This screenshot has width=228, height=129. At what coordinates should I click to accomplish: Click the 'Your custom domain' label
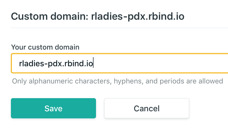tap(45, 47)
